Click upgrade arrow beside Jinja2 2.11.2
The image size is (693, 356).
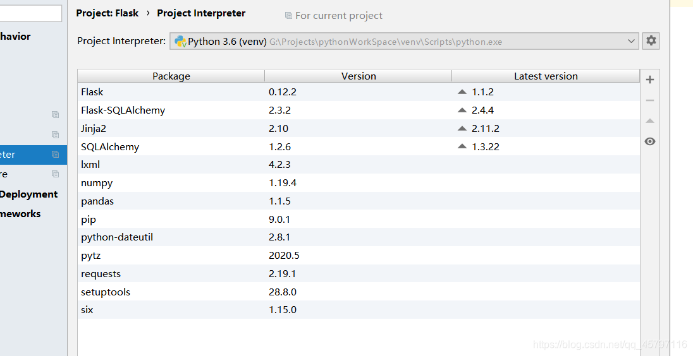pos(462,128)
